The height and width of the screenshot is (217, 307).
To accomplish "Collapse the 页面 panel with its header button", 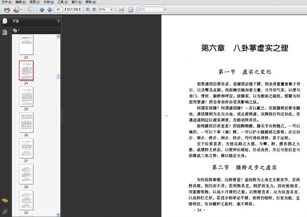I will (58, 21).
